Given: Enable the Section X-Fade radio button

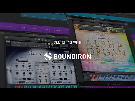Looking at the screenshot, I should pos(47,69).
